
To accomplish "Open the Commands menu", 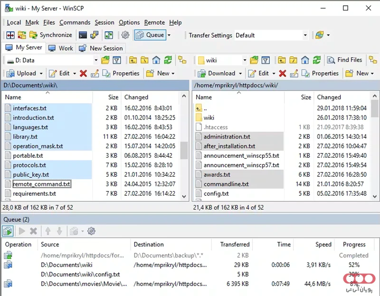I will pos(75,22).
